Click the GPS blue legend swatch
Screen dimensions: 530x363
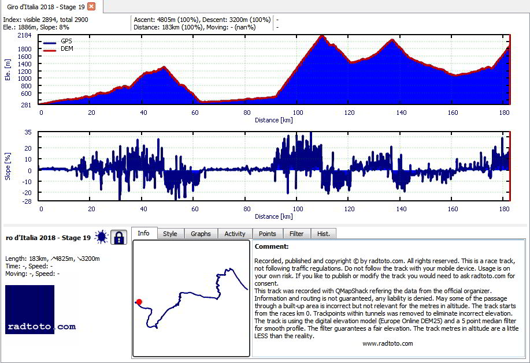pos(50,43)
